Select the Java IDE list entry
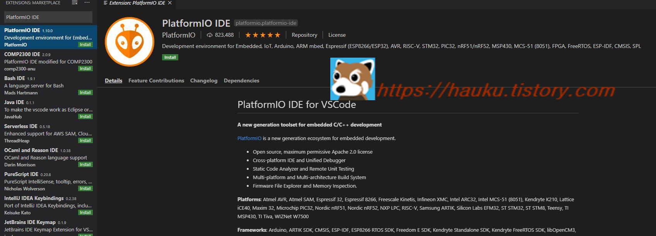This screenshot has width=656, height=236. (48, 109)
